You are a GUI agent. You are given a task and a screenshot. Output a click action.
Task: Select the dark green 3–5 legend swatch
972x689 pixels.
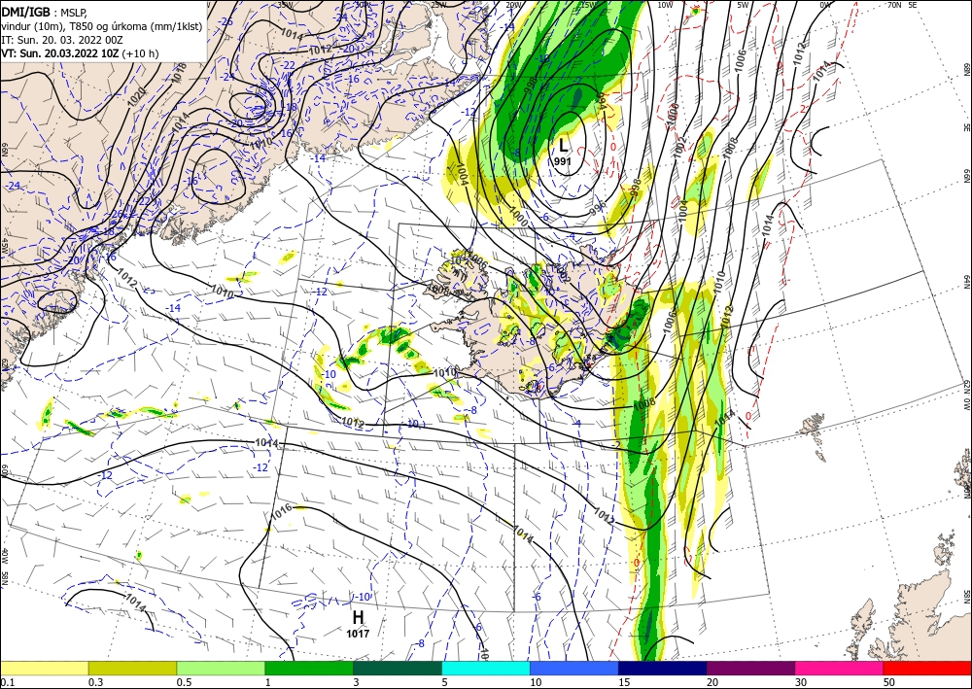pos(398,668)
